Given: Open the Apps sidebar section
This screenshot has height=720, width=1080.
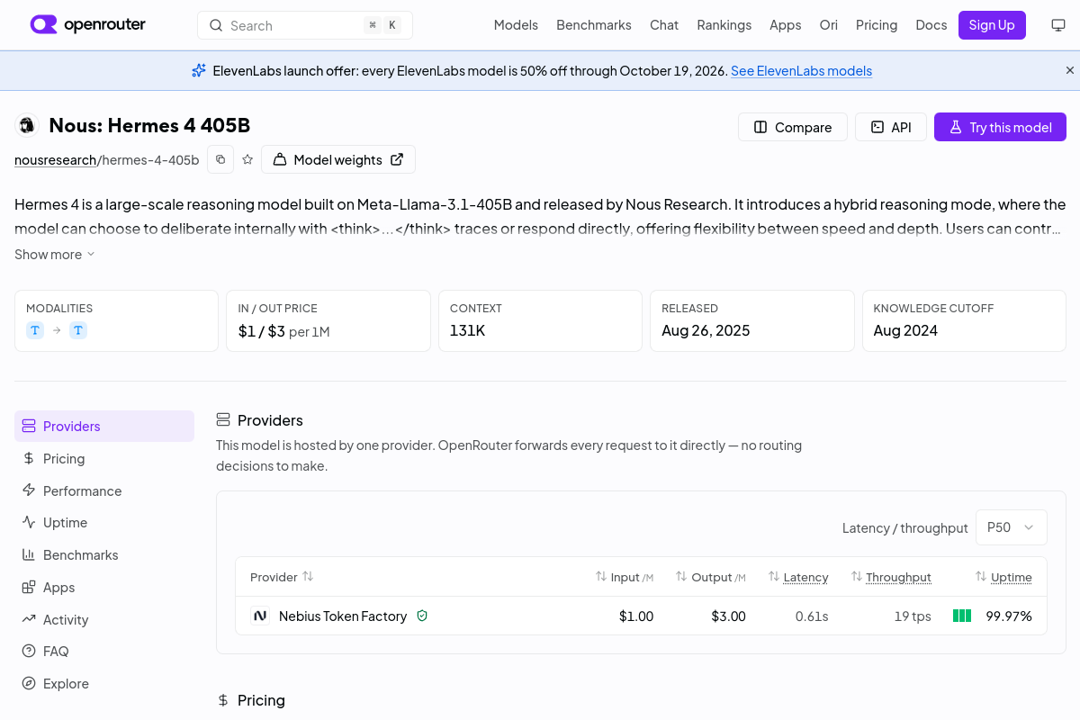Looking at the screenshot, I should tap(104, 588).
